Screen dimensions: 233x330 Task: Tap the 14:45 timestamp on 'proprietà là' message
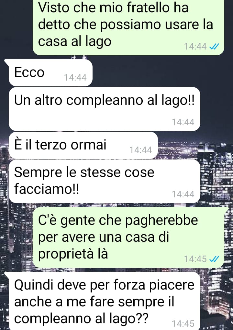tap(195, 259)
